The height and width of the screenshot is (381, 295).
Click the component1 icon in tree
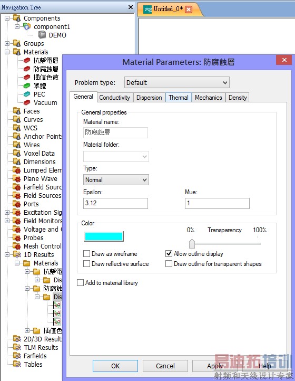pyautogui.click(x=27, y=26)
